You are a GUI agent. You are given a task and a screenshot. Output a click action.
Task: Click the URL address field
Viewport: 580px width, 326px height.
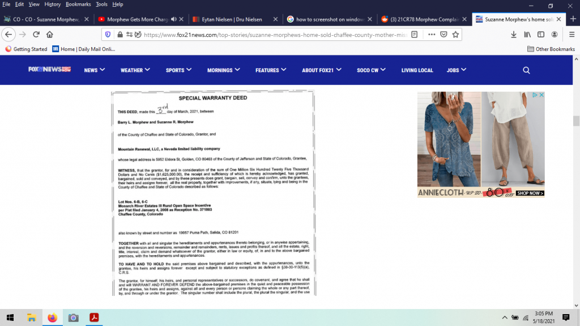(x=272, y=34)
